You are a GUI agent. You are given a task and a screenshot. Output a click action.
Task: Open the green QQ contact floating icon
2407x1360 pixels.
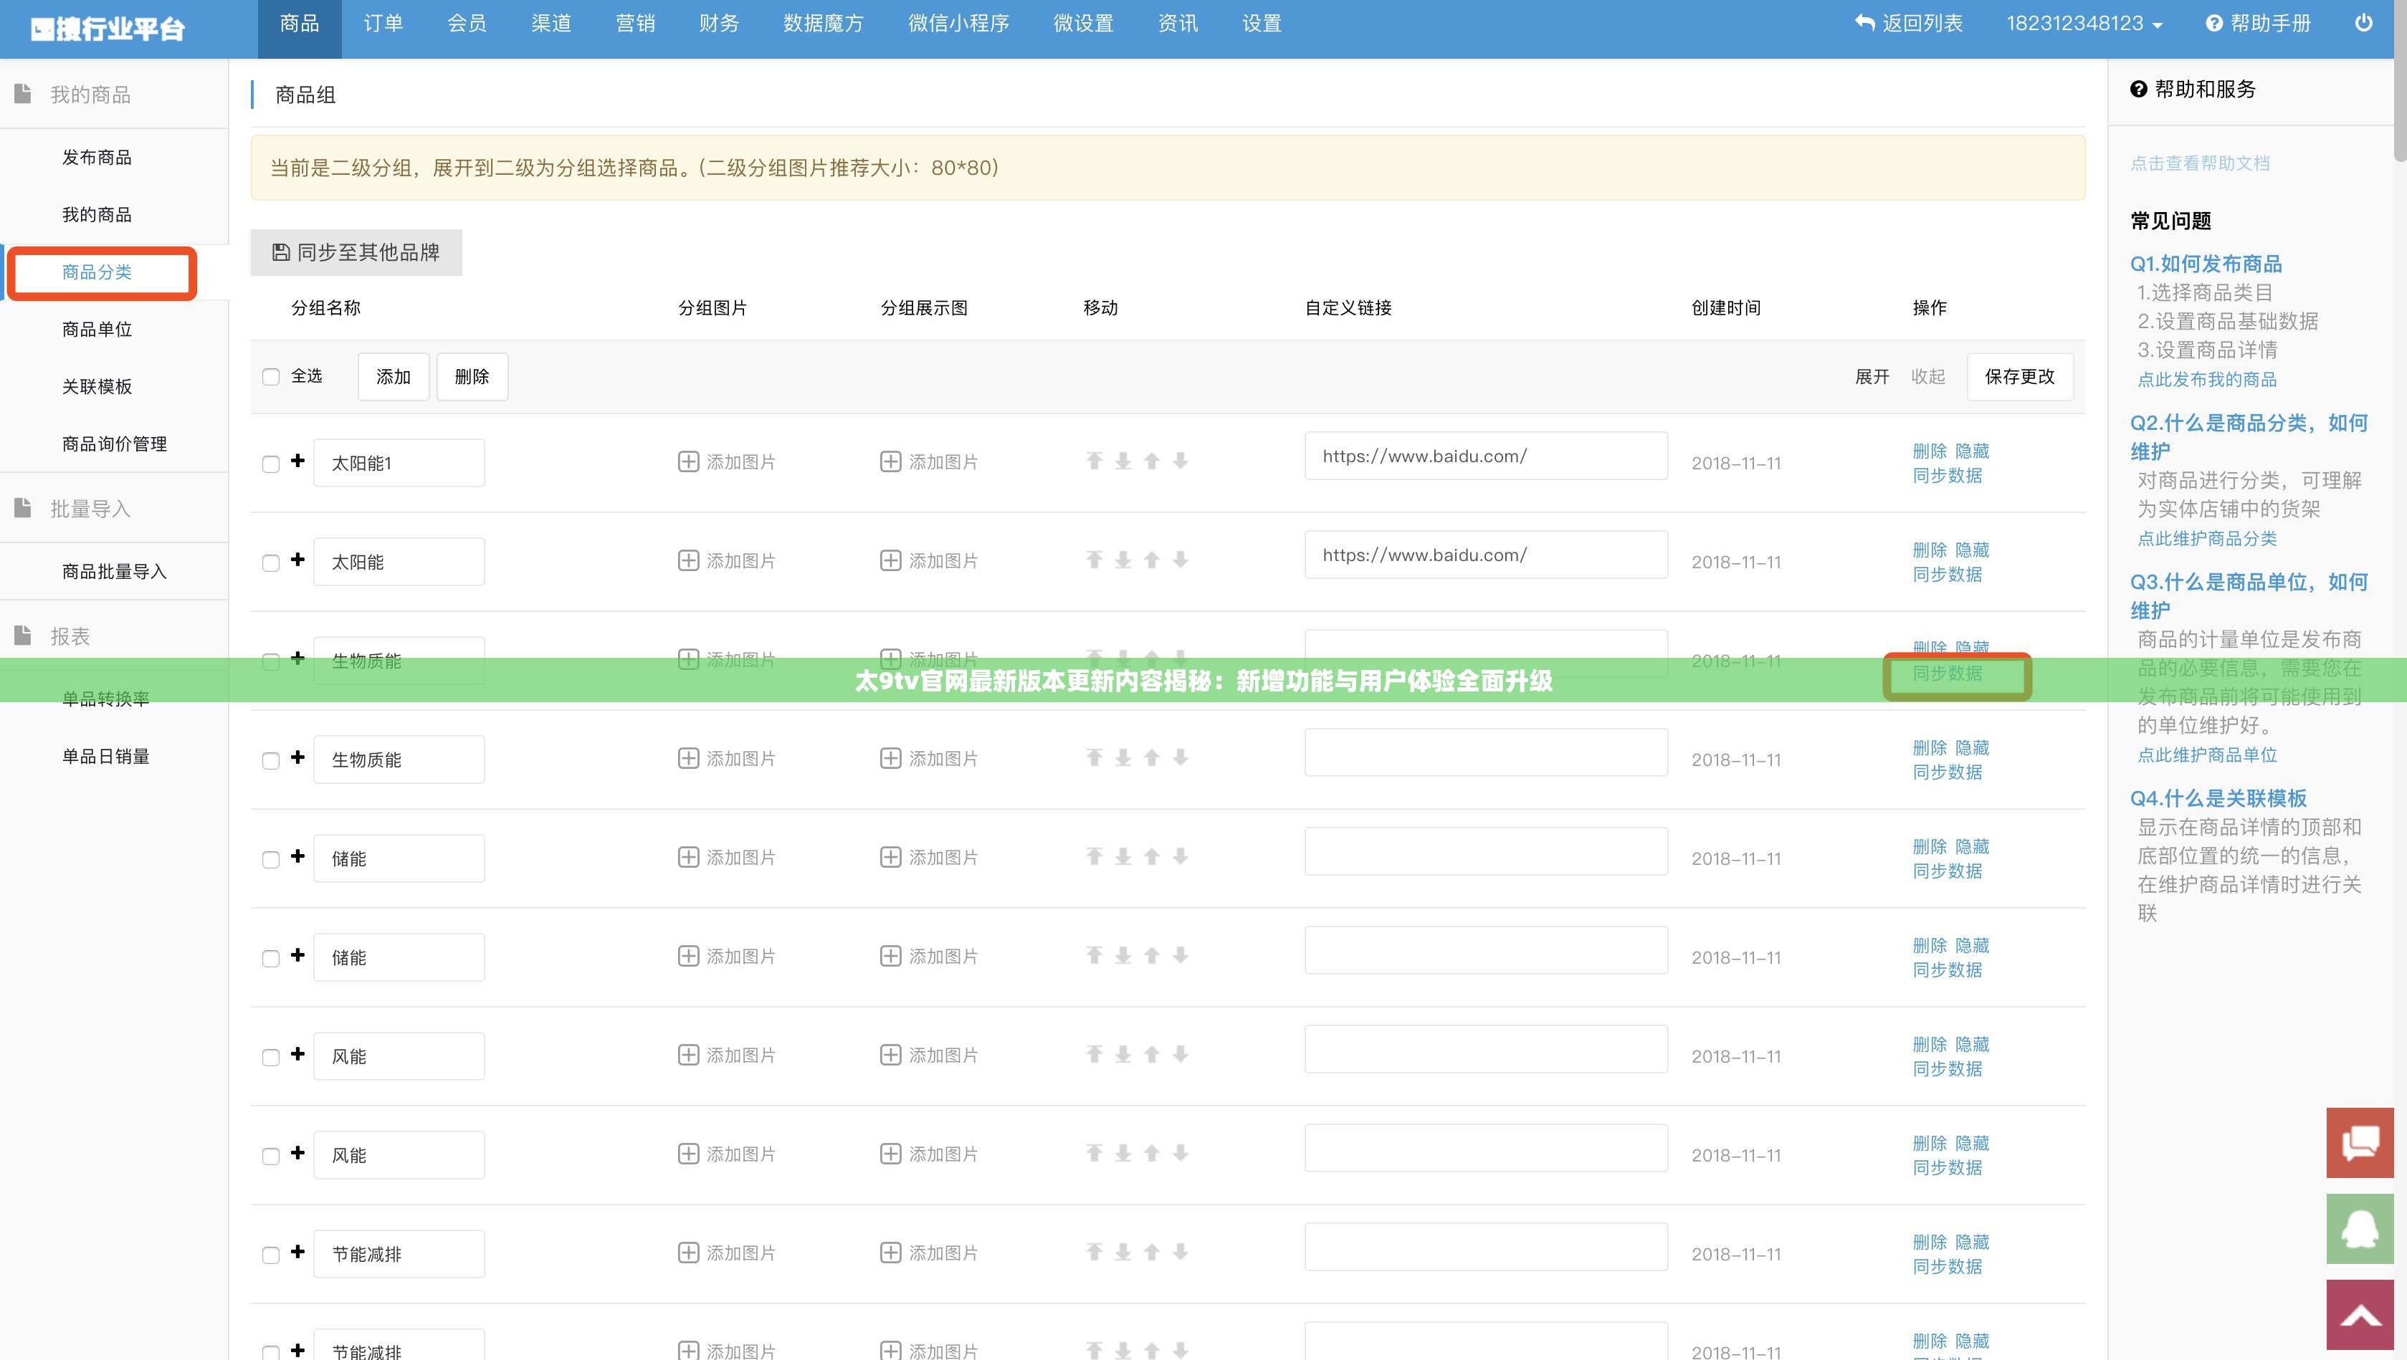pos(2360,1228)
